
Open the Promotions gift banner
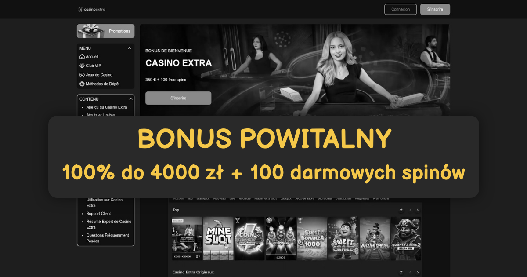tap(105, 31)
